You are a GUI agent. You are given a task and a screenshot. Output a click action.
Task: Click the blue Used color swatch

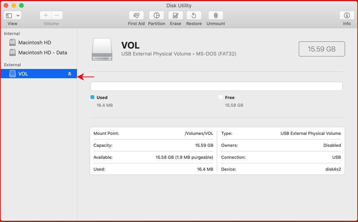coord(92,97)
